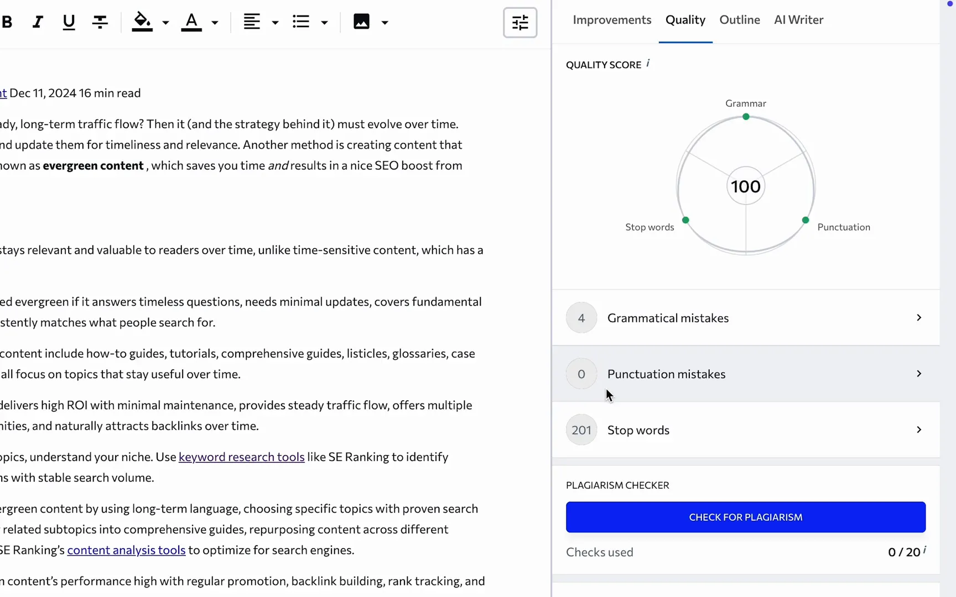Open the text color dropdown arrow
The image size is (956, 597).
point(215,23)
